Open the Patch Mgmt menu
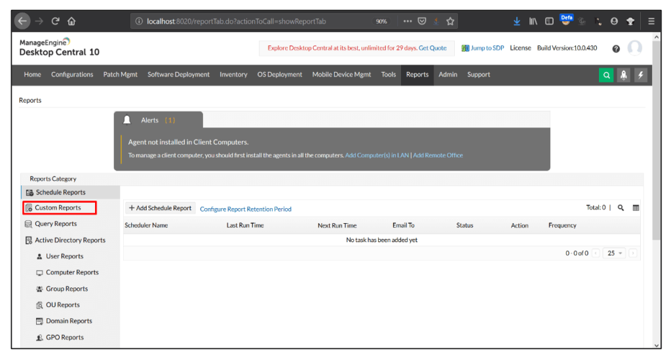The width and height of the screenshot is (671, 360). [x=121, y=75]
